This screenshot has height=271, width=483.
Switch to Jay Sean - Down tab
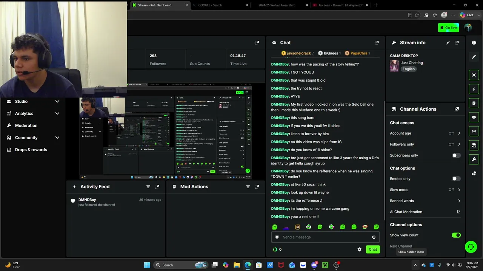(341, 5)
